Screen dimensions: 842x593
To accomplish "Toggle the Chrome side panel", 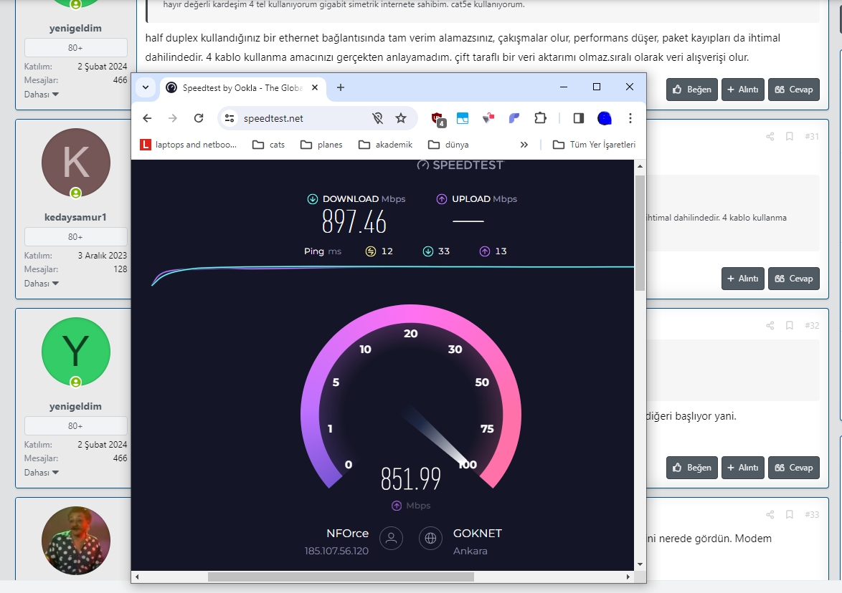I will (x=578, y=118).
